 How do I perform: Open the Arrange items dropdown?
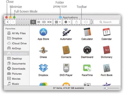click(58, 22)
